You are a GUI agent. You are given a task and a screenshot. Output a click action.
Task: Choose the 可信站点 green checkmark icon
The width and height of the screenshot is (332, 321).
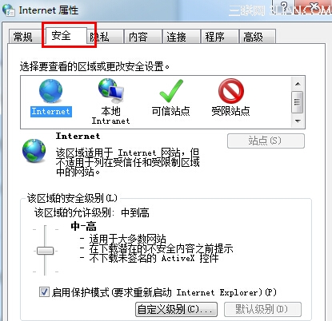pos(171,91)
